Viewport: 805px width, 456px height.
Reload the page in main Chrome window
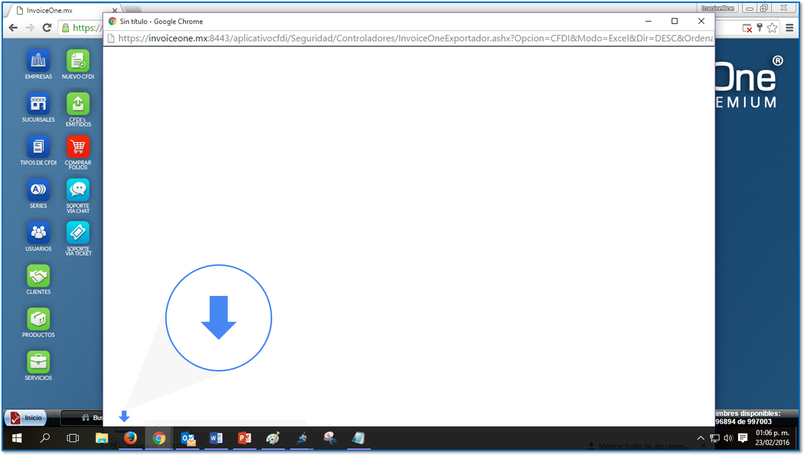pos(47,28)
